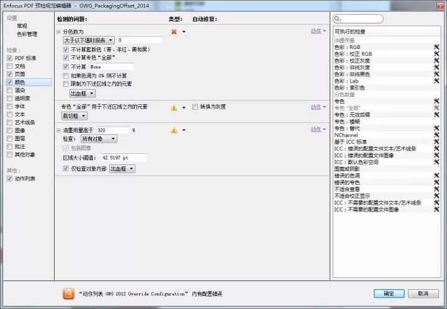Screen dimensions: 447x309
Task: Click the X icon beside 不适合查看
Action: click(x=436, y=189)
